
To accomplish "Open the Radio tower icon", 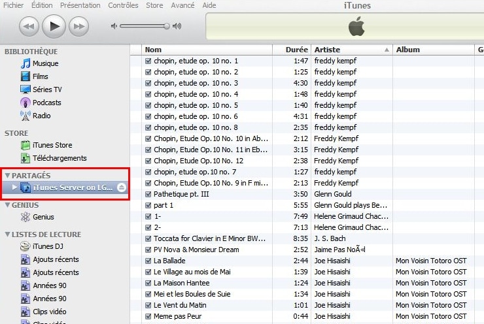I will pyautogui.click(x=26, y=116).
